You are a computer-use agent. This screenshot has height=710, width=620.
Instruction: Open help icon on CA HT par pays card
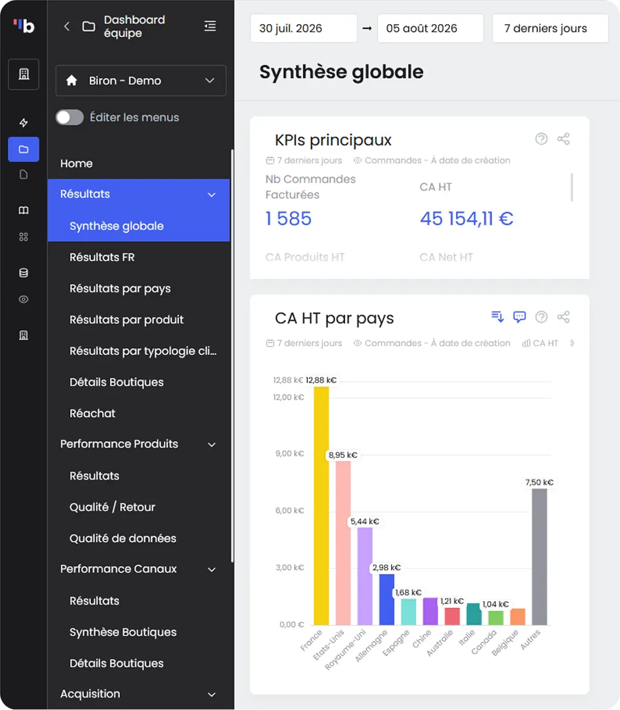(x=541, y=316)
